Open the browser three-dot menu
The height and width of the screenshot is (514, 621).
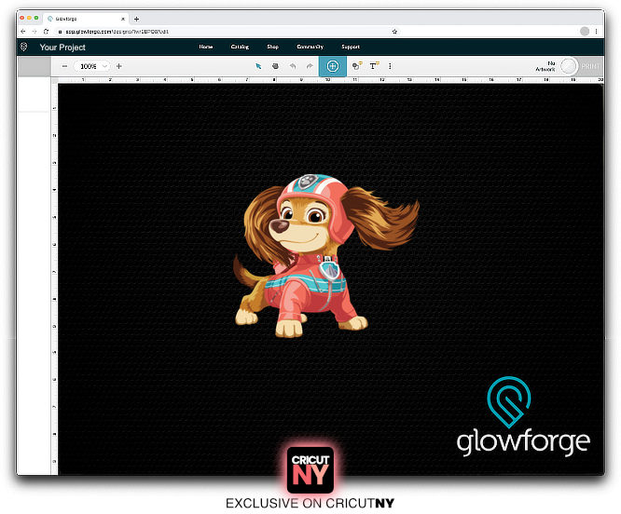(596, 32)
